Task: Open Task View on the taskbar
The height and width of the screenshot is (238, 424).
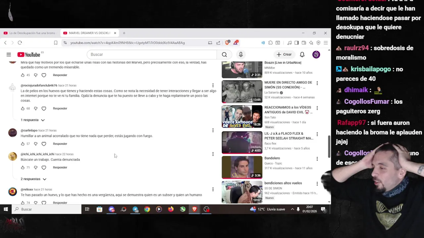Action: pos(87,209)
